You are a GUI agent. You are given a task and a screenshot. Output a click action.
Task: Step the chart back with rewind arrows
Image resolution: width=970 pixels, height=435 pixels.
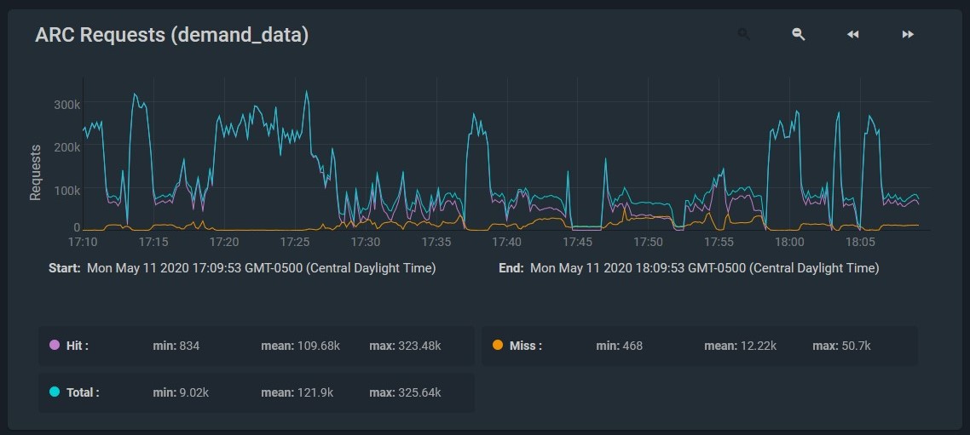pos(853,35)
